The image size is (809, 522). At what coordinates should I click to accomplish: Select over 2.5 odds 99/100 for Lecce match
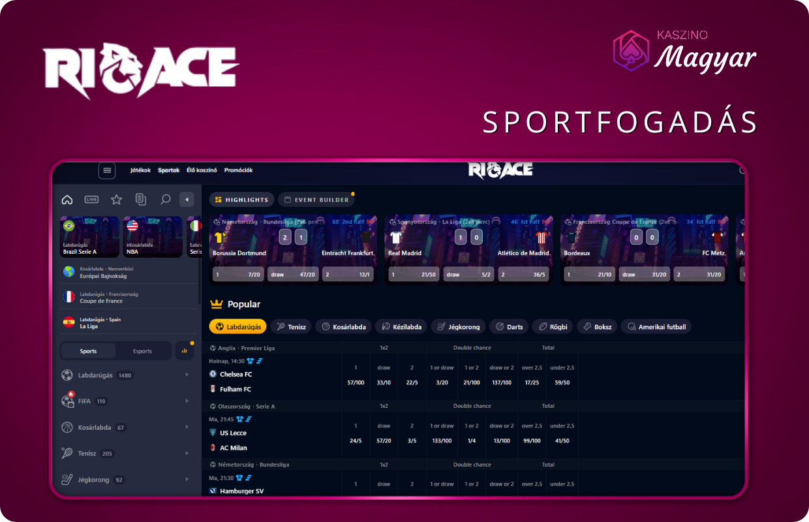click(532, 441)
